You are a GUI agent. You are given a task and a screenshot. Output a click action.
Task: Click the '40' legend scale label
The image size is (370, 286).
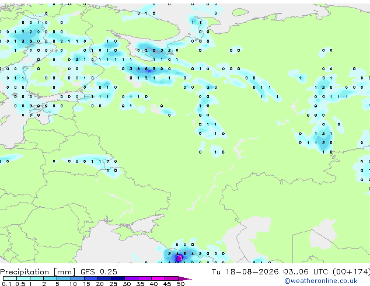153,284
